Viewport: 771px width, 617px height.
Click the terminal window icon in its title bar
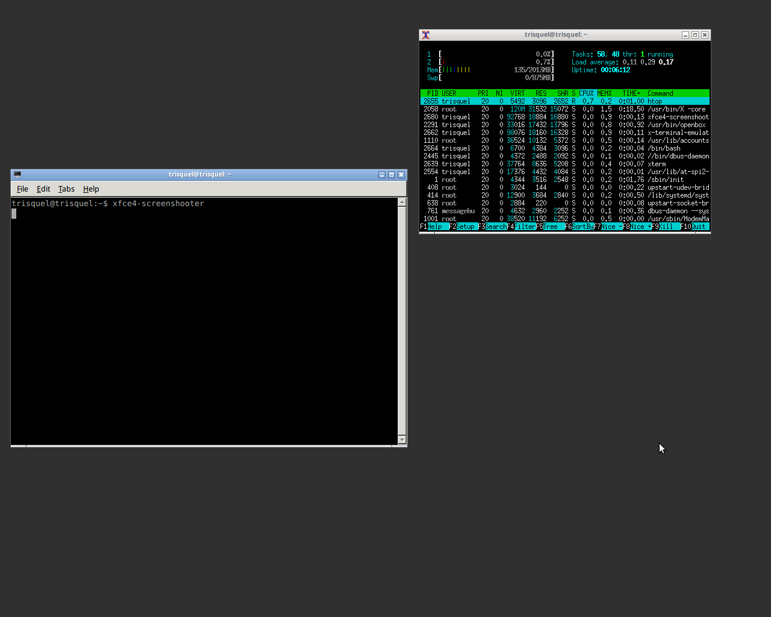tap(17, 175)
